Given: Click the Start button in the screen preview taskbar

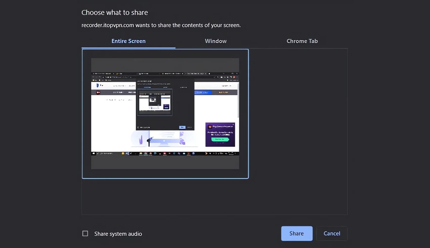Looking at the screenshot, I should pos(94,153).
